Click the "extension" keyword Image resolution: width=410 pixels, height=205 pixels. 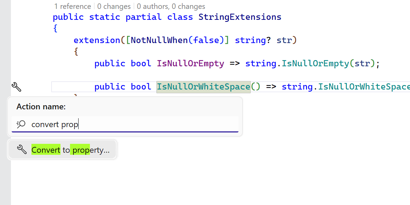click(97, 40)
